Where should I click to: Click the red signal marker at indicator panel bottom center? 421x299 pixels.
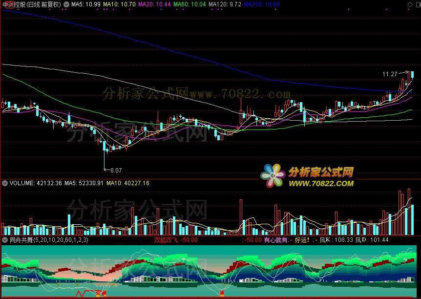click(222, 293)
